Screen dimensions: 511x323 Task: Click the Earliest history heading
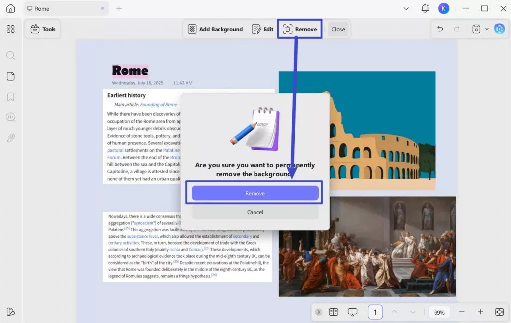(x=126, y=95)
